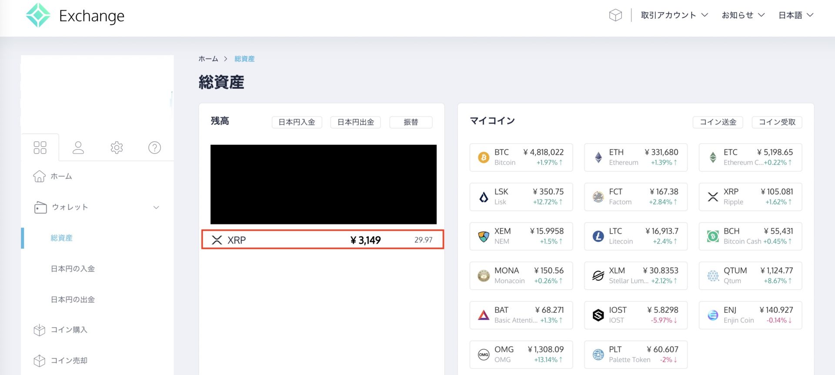Select the Monacoin MONA coin card

521,275
